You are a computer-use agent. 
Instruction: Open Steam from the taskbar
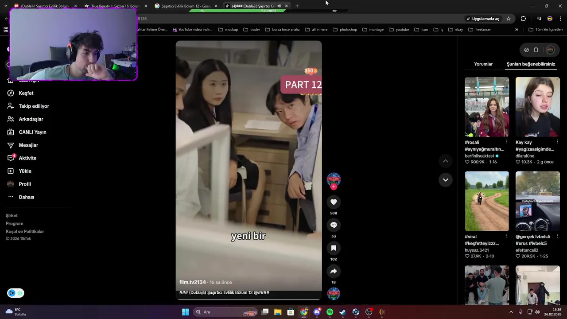342,312
